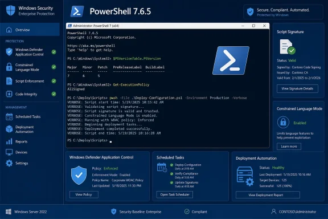This screenshot has height=219, width=328.
Task: Click the Security Baseline shield icon
Action: pyautogui.click(x=113, y=212)
